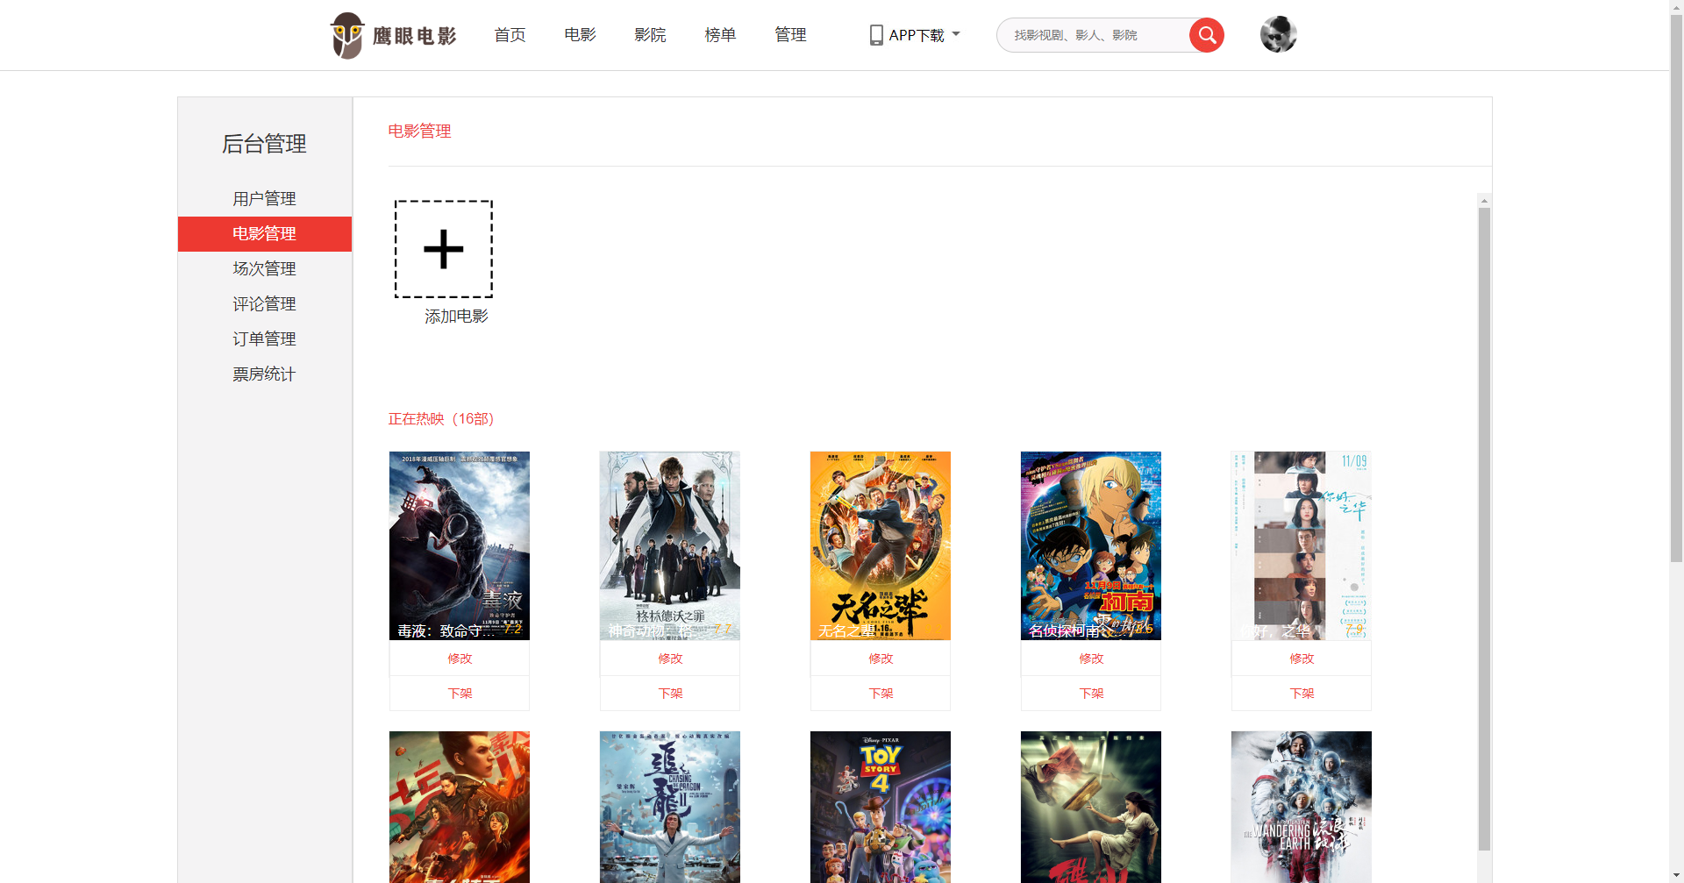Open the floating woman movie poster
Viewport: 1684px width, 883px height.
(1091, 807)
